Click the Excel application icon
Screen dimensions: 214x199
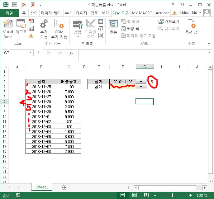6,5
